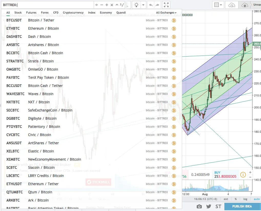Select the CFD category tab

point(56,13)
